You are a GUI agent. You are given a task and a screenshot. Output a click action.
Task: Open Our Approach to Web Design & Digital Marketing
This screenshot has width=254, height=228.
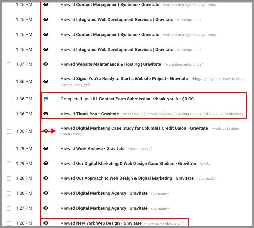click(x=135, y=178)
